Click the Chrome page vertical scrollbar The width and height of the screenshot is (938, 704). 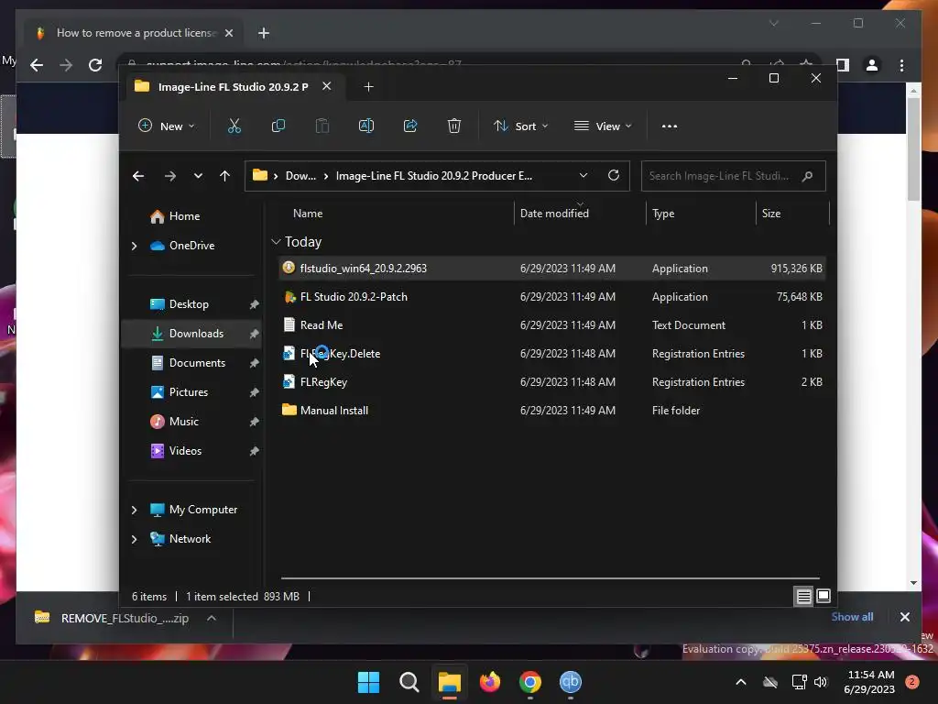(x=913, y=148)
